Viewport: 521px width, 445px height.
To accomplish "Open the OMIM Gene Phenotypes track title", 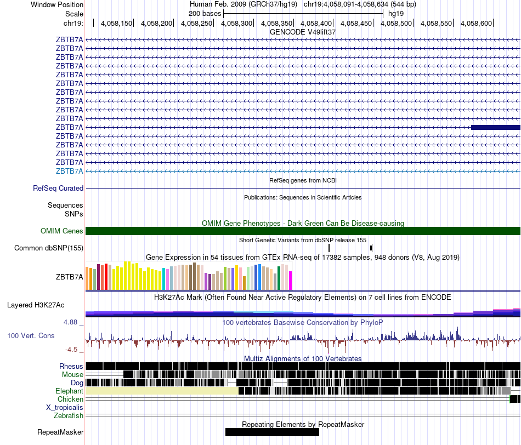I will (x=303, y=223).
